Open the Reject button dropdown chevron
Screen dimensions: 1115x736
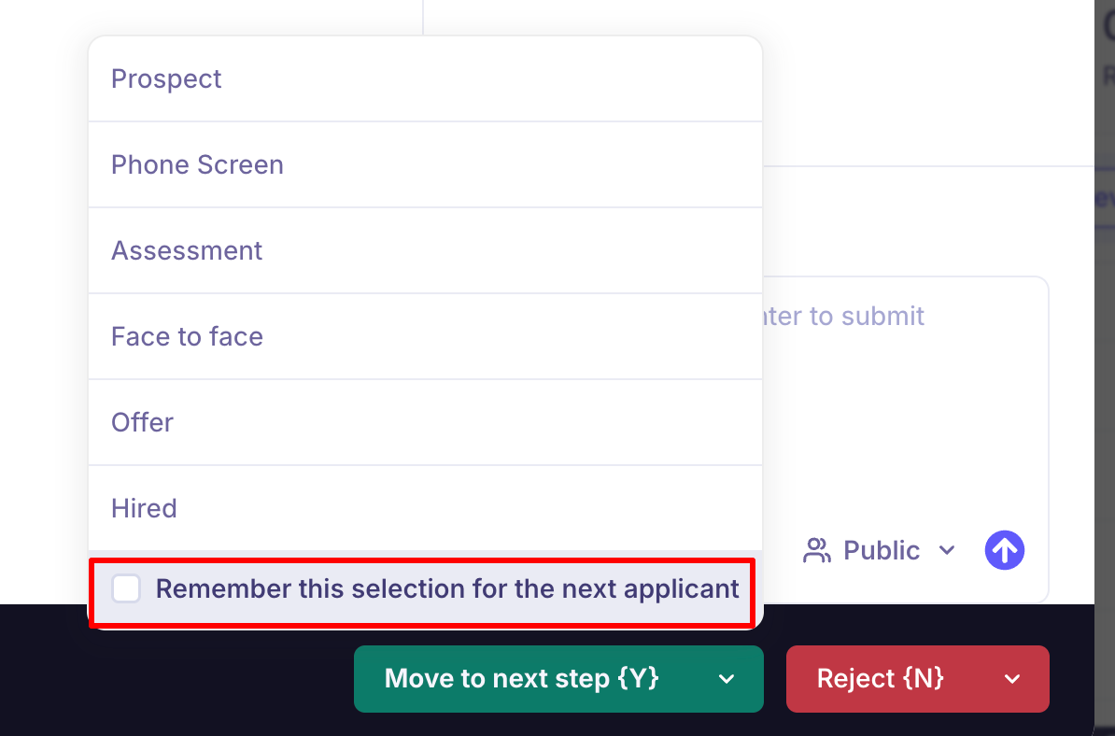click(1012, 679)
